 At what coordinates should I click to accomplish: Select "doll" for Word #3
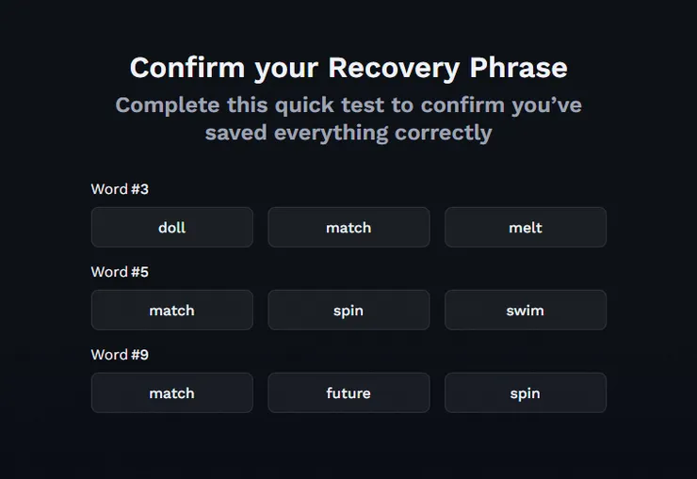click(171, 228)
